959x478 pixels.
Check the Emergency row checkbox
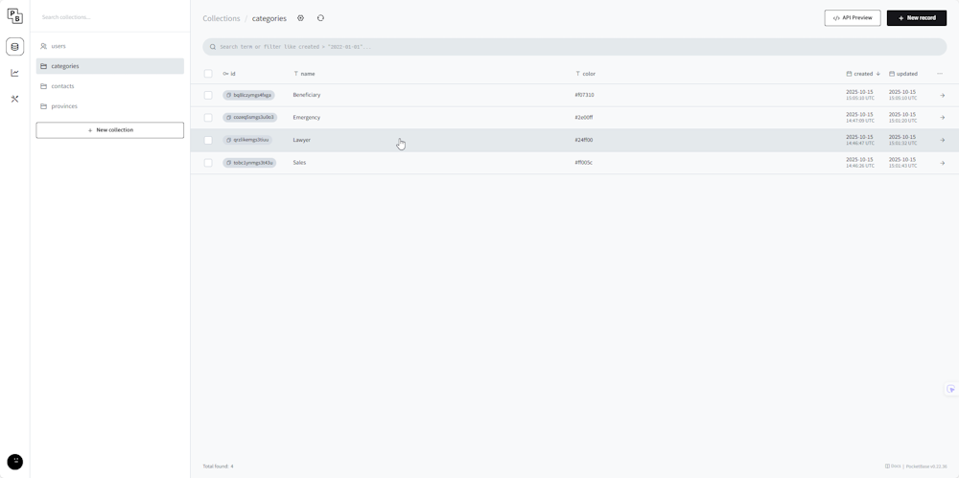tap(208, 118)
